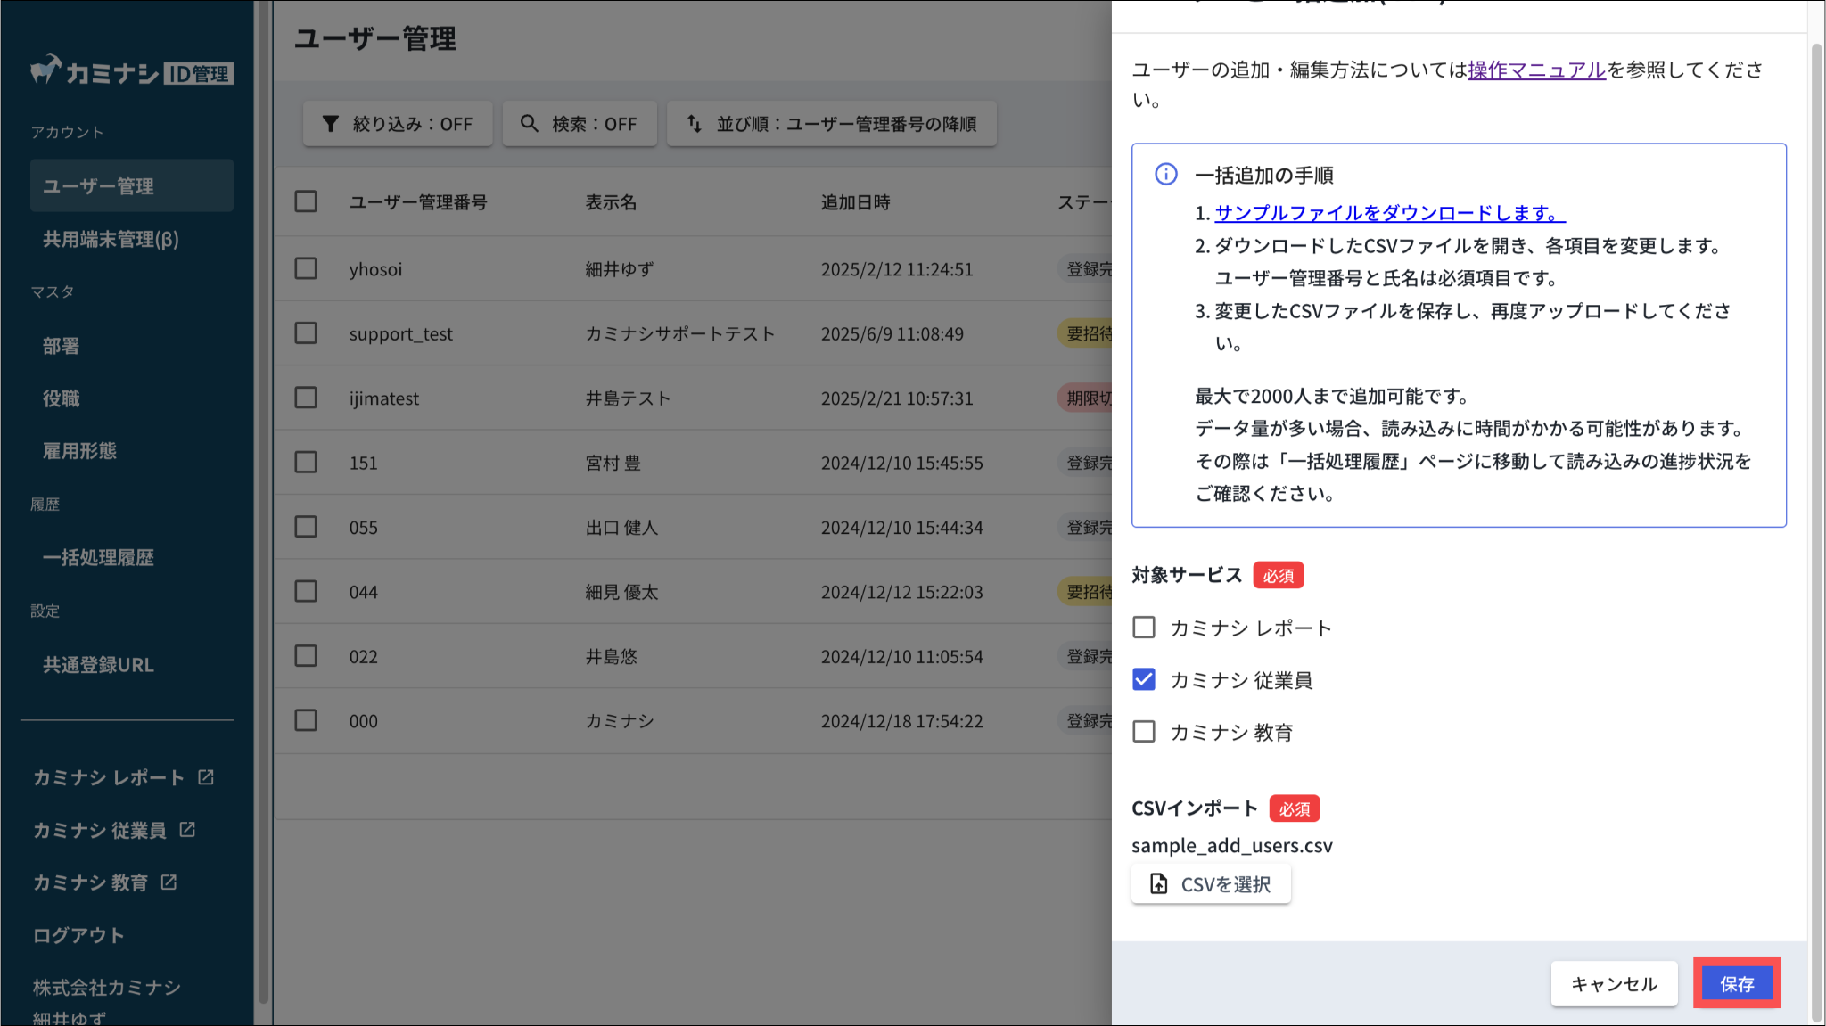The width and height of the screenshot is (1826, 1026).
Task: Click the 井島悠 name cell
Action: pos(611,657)
